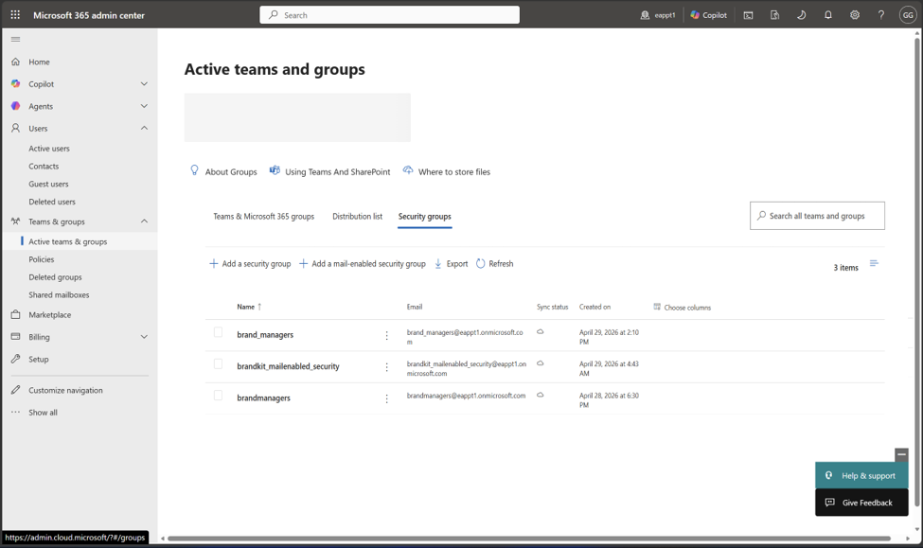The image size is (923, 548).
Task: Open Guest users page
Action: click(x=48, y=185)
